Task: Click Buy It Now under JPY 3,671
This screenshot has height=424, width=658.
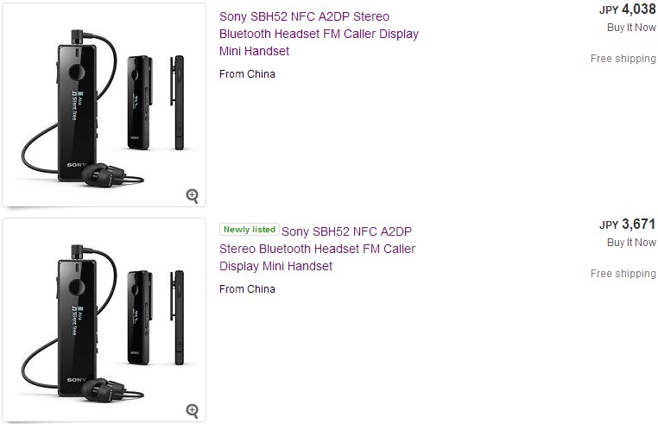Action: click(x=631, y=243)
